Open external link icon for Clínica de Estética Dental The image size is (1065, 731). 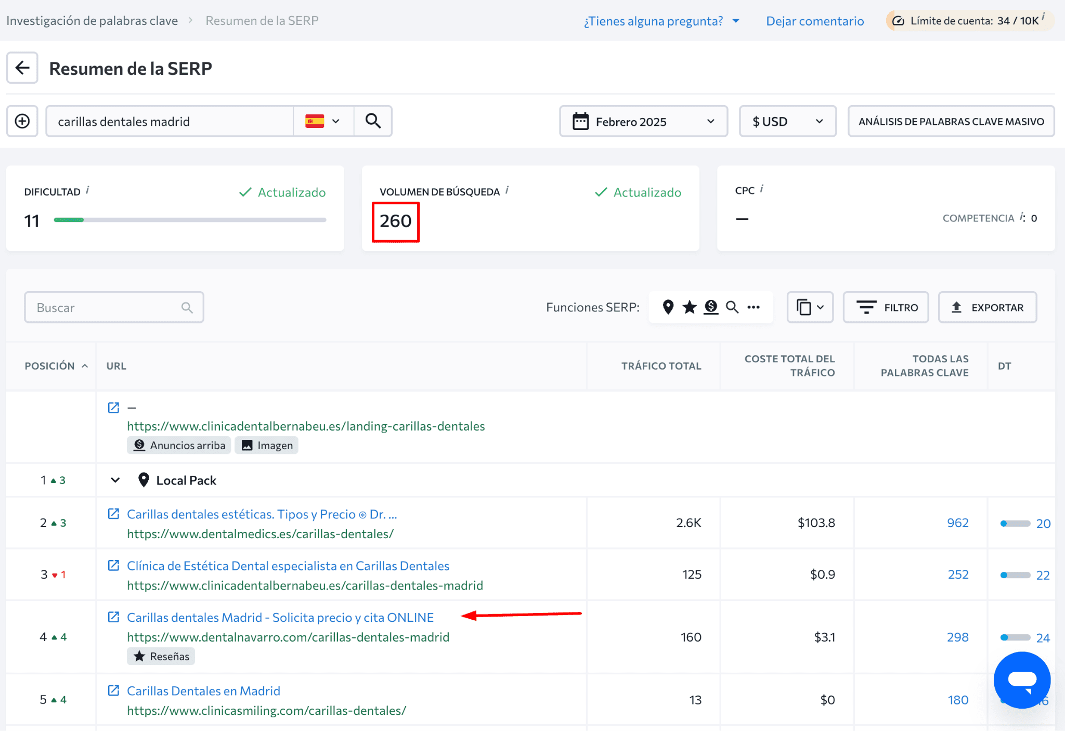(113, 565)
